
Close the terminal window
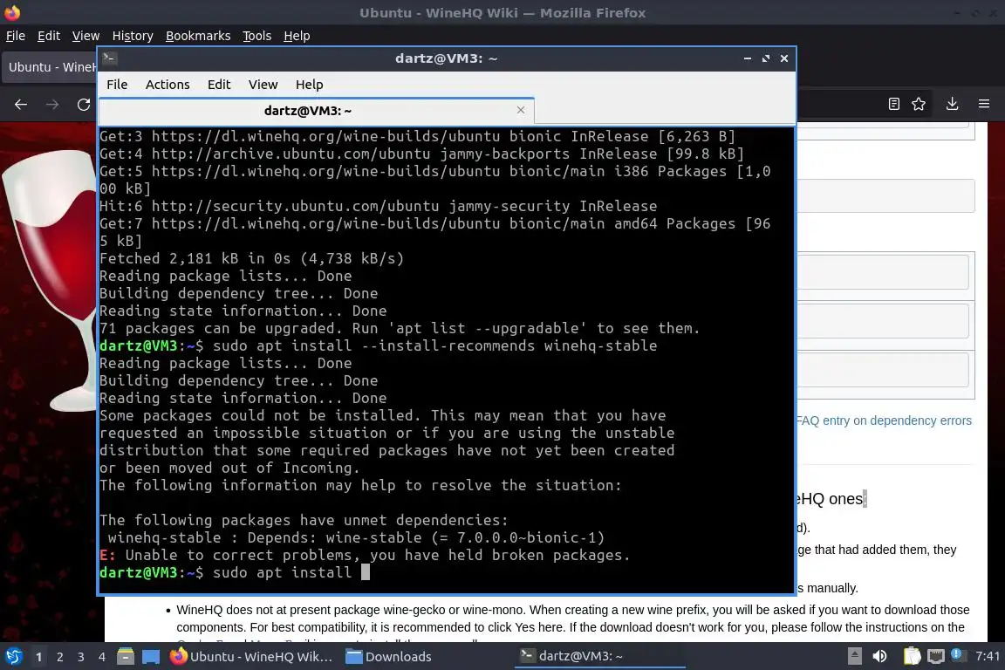(x=784, y=58)
